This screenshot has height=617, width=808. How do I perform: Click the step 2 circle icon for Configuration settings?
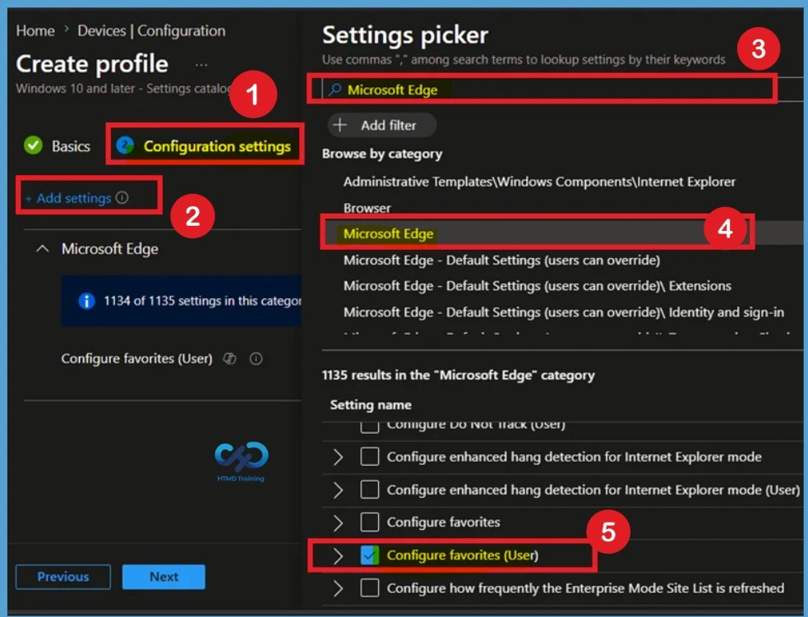click(x=125, y=145)
